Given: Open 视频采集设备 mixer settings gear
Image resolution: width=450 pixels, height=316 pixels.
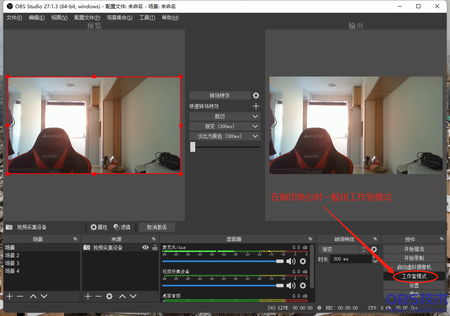Looking at the screenshot, I should 303,285.
